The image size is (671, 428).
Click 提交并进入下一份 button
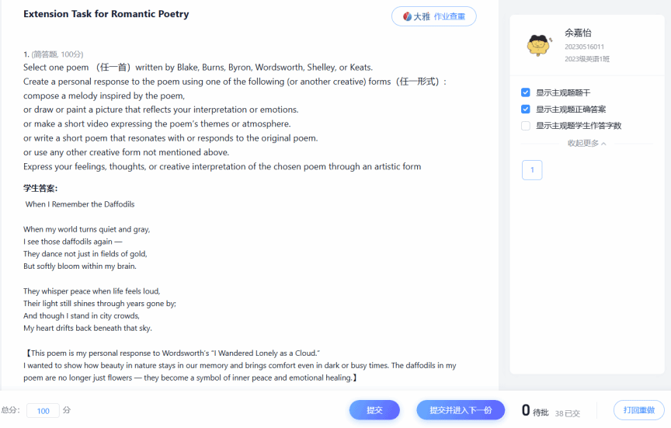[x=461, y=410]
